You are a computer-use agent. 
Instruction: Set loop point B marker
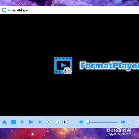(x=58, y=122)
